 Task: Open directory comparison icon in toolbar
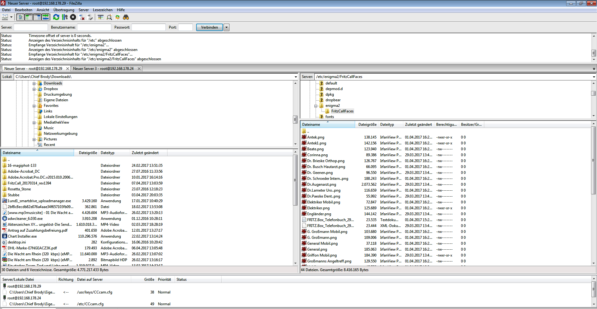pos(100,17)
